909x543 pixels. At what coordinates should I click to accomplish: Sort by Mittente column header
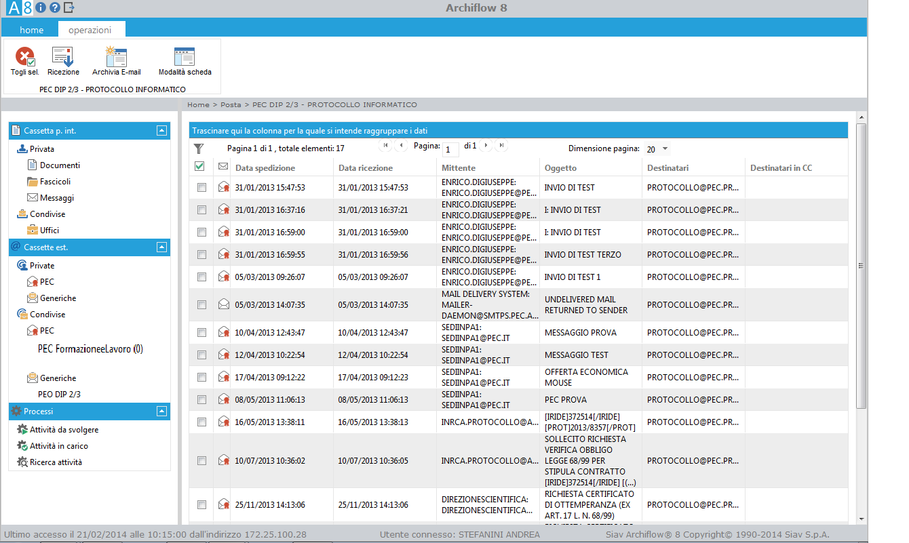(x=459, y=167)
